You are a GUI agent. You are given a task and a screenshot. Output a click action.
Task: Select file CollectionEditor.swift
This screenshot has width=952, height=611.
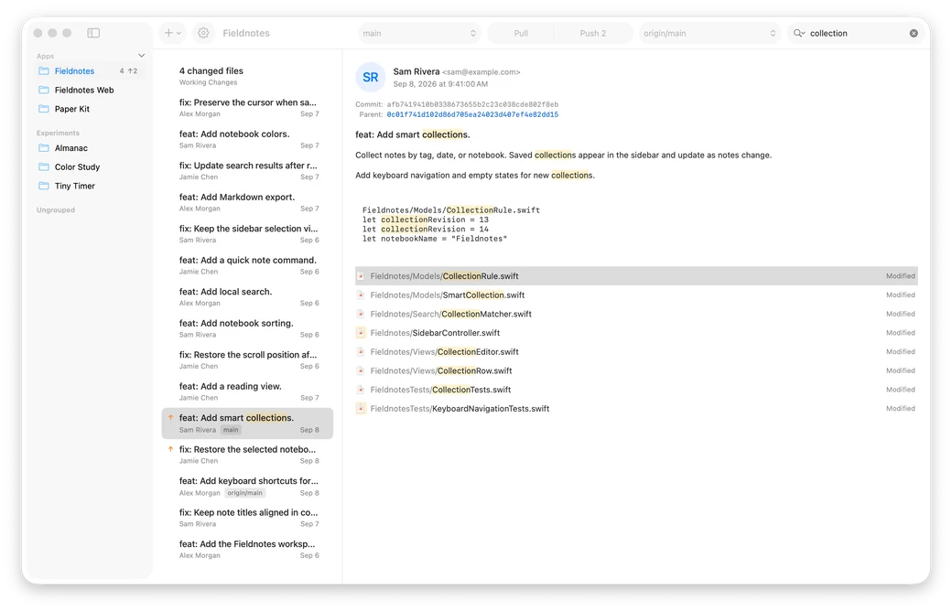pyautogui.click(x=636, y=351)
